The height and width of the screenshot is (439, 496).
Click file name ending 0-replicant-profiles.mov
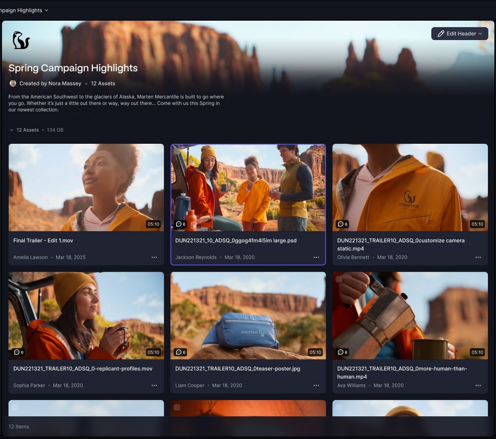(x=83, y=369)
